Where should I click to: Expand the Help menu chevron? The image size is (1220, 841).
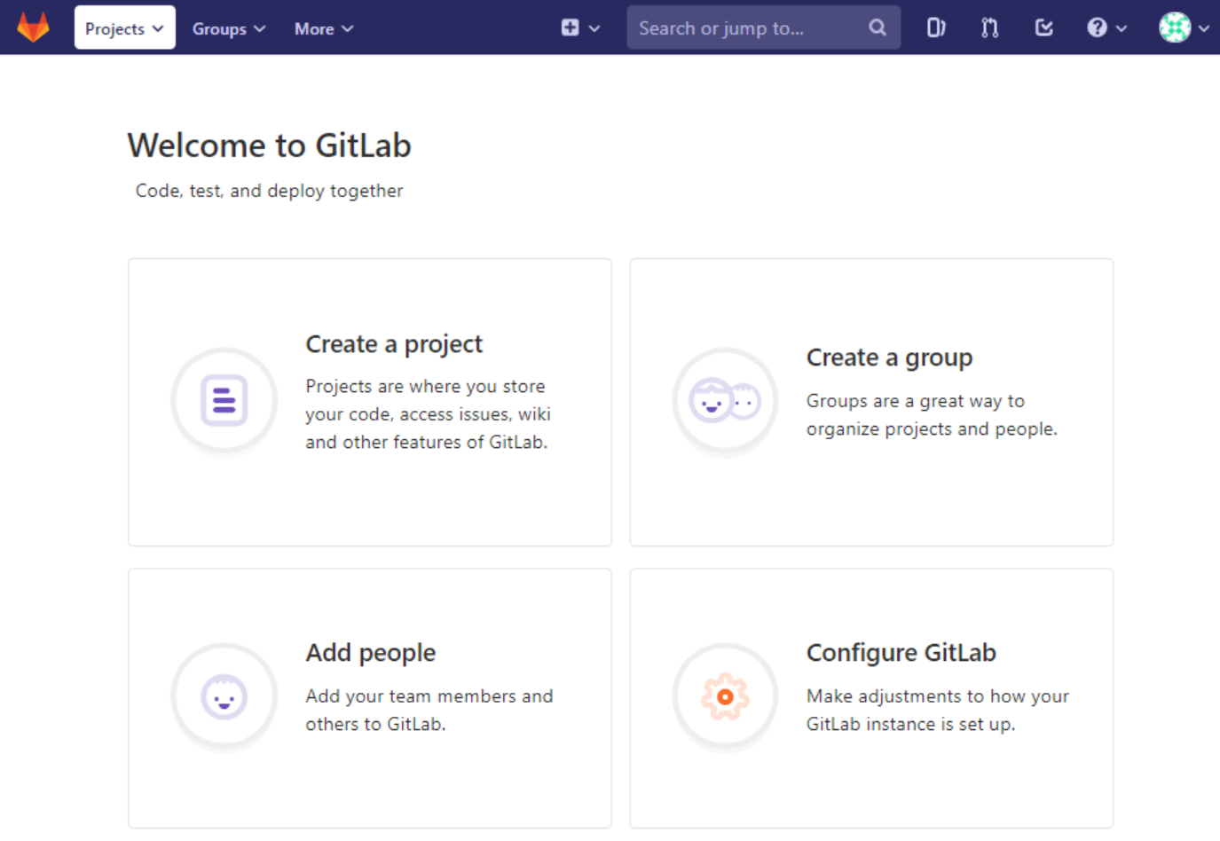coord(1122,28)
